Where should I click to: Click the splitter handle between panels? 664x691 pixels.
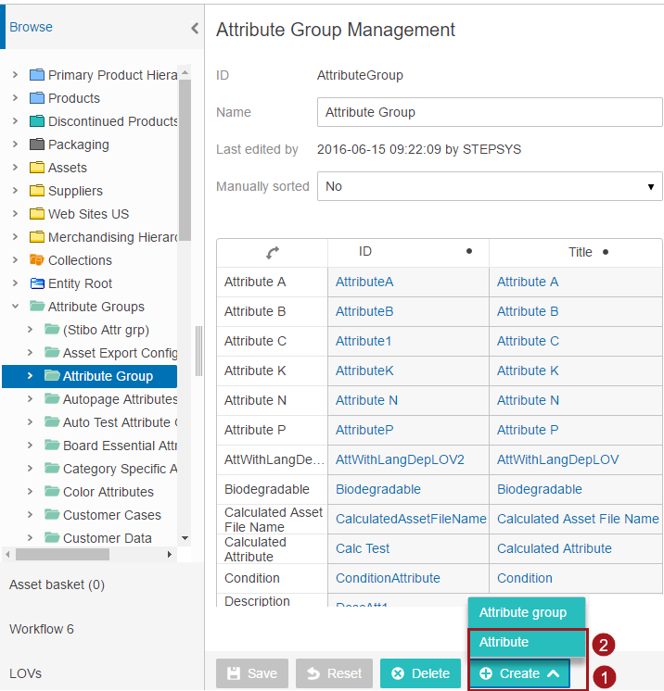pyautogui.click(x=199, y=351)
